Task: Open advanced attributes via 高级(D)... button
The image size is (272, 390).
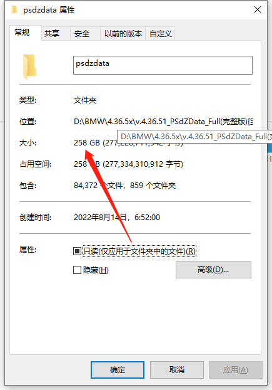Action: pos(213,270)
